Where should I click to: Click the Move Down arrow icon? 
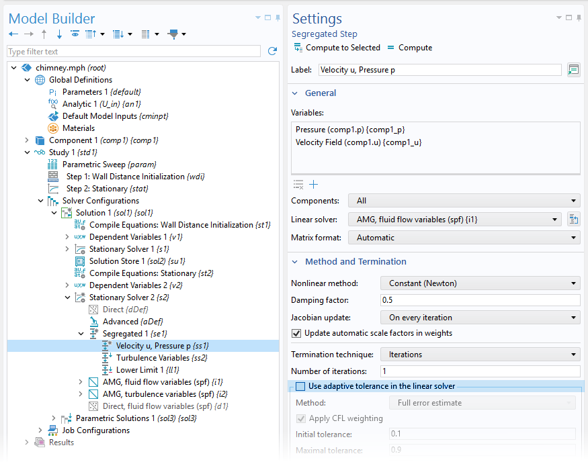click(59, 34)
